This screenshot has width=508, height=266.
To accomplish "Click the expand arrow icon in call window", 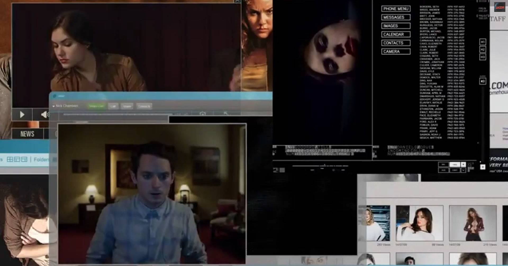I will pos(226,113).
